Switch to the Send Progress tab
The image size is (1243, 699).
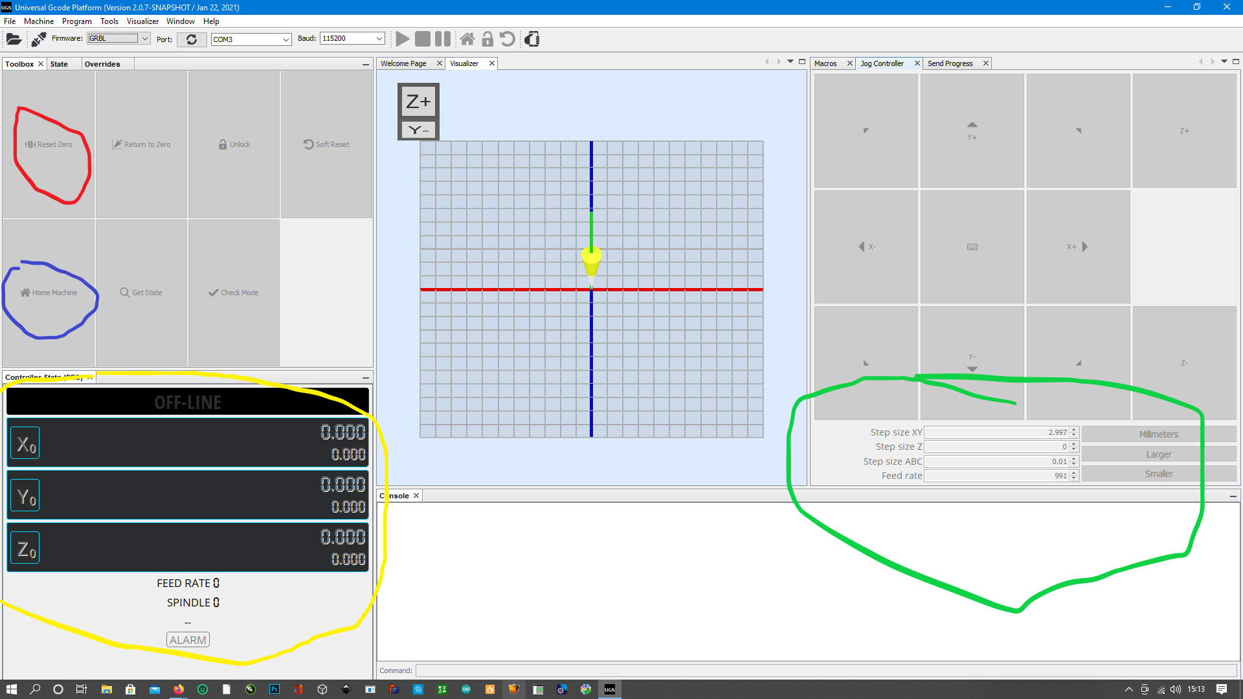[x=950, y=63]
